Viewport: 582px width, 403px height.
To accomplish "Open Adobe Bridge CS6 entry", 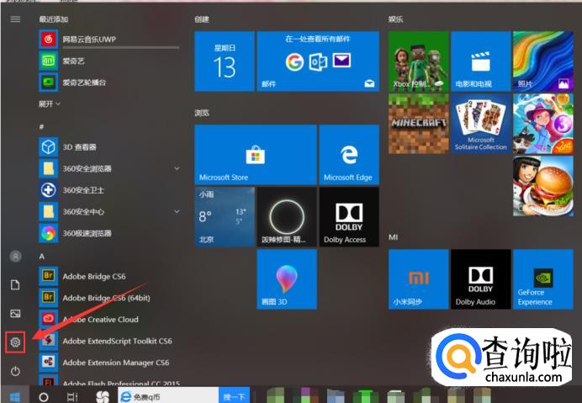I will click(x=109, y=276).
